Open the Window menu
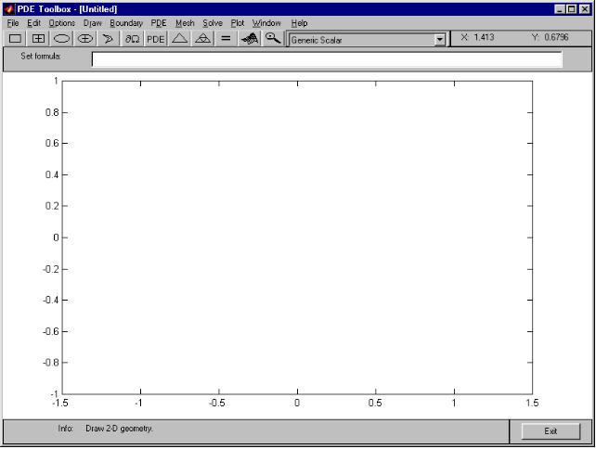The height and width of the screenshot is (449, 596). pos(266,23)
